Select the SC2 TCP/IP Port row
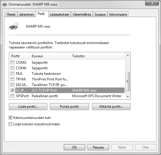The image size is (161, 155). point(70,90)
